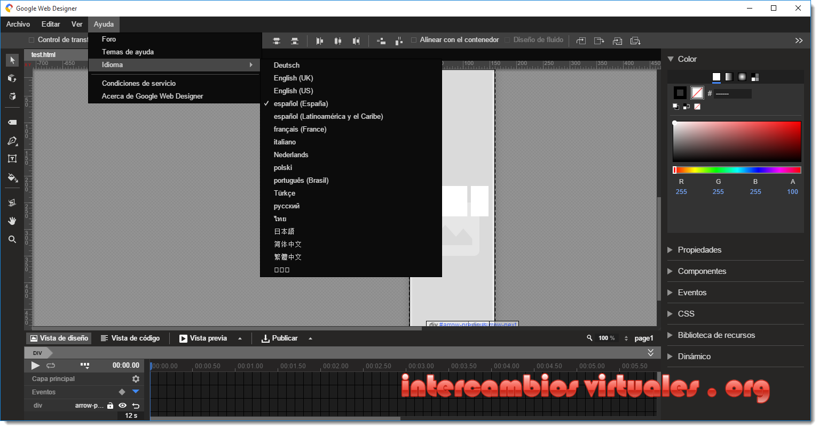Open Capa principal settings gear

(136, 379)
